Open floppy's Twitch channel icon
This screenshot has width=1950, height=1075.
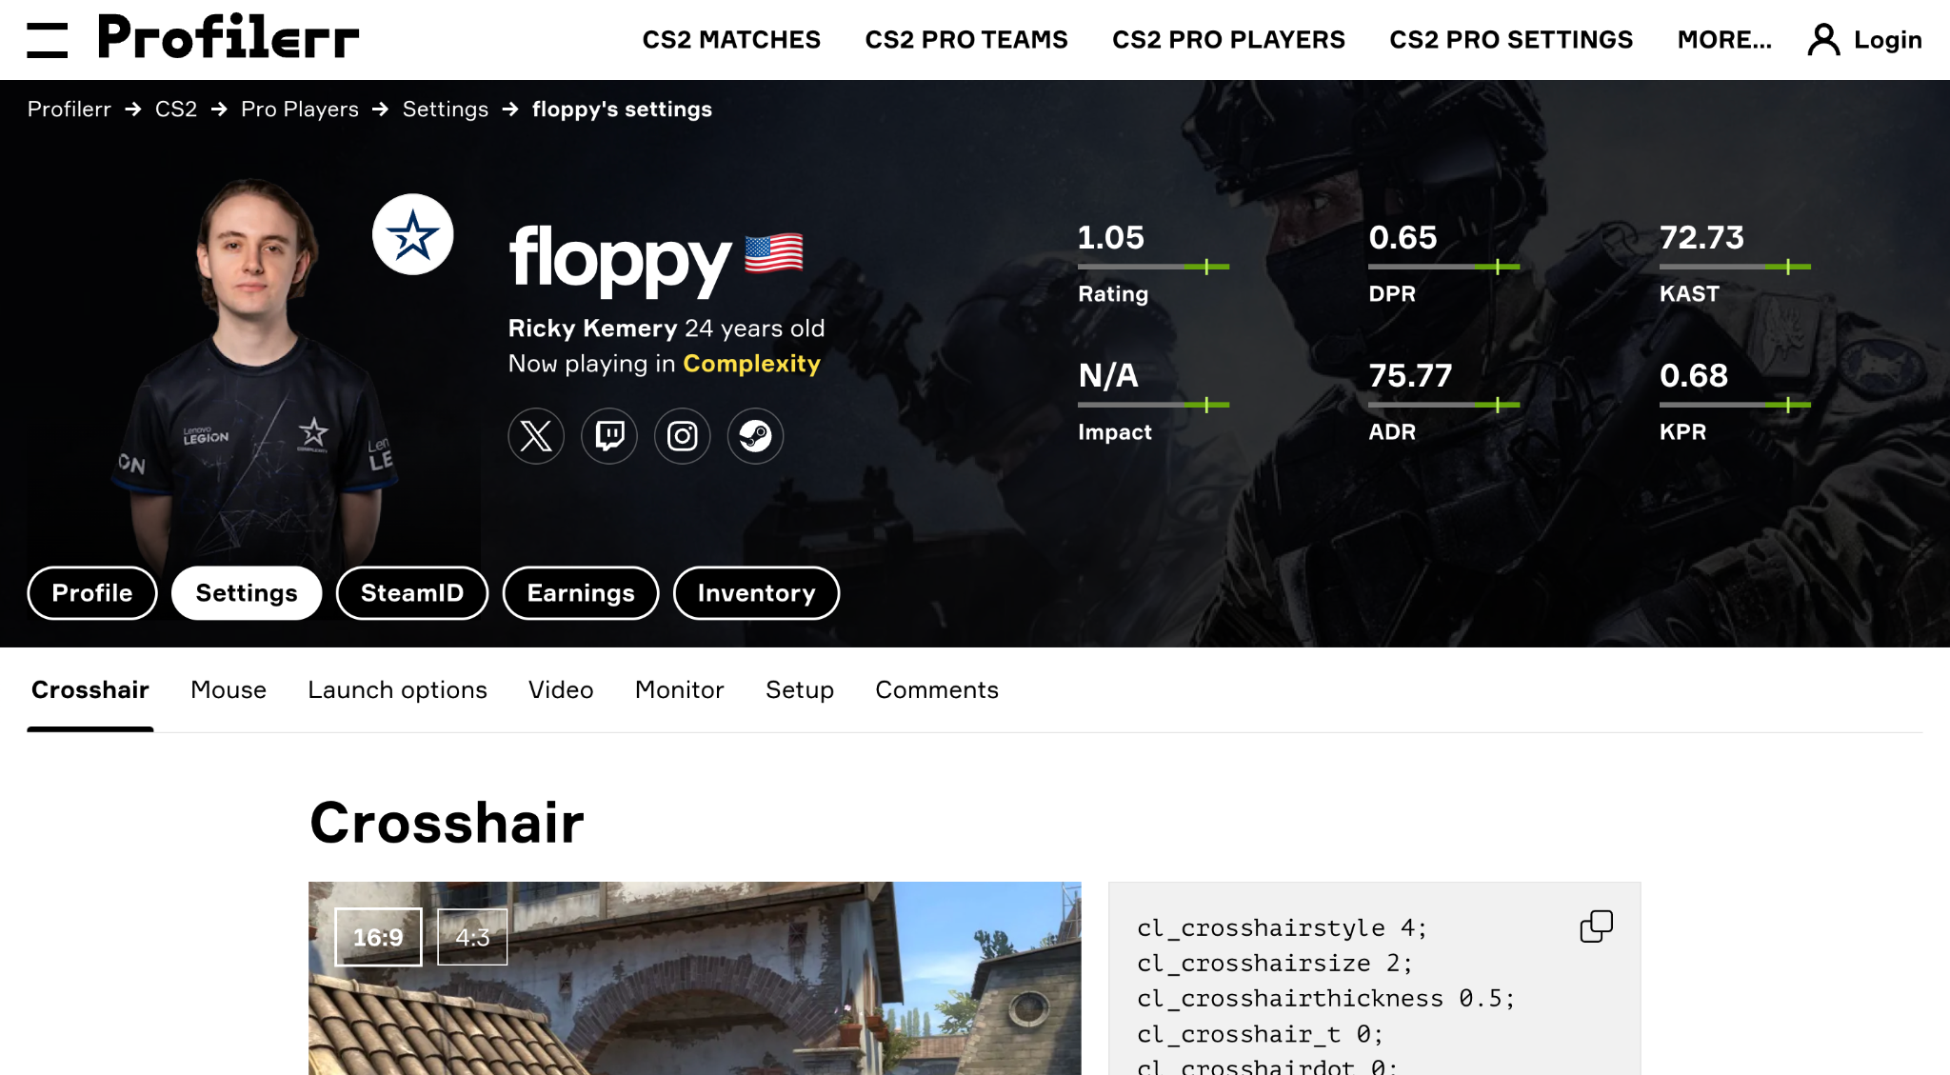click(x=609, y=436)
